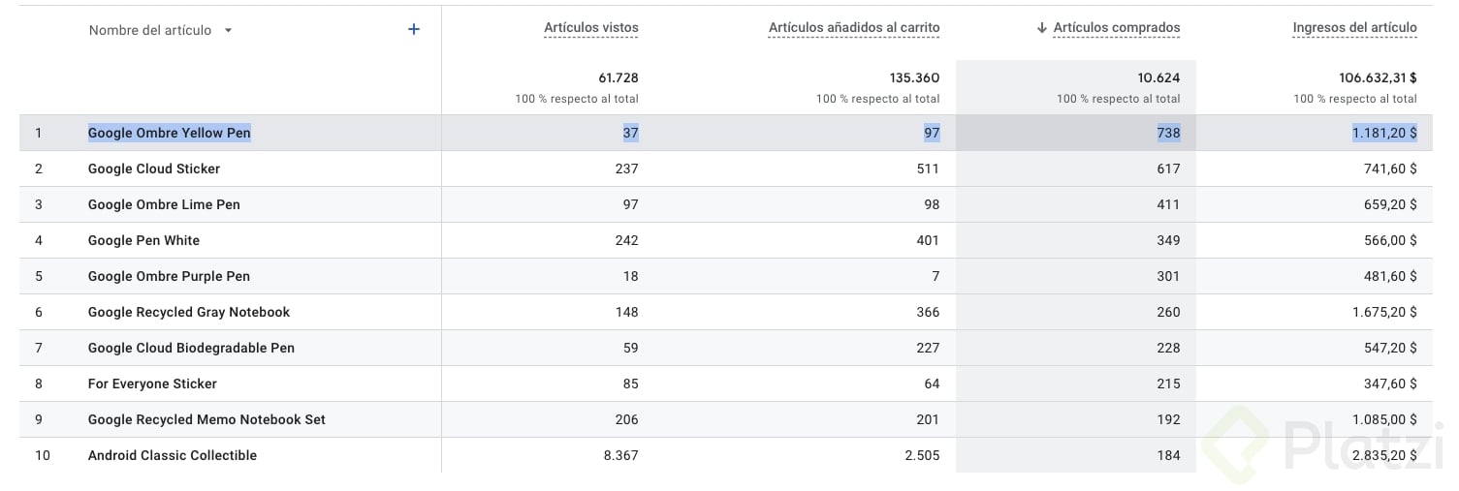Click the For Everyone Sticker item
Screen dimensions: 1459x491
click(x=152, y=384)
